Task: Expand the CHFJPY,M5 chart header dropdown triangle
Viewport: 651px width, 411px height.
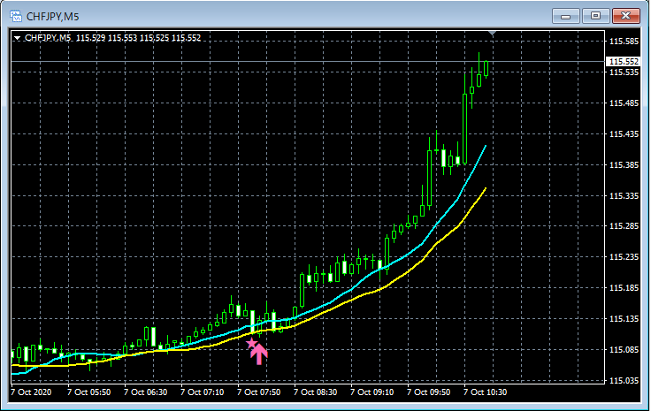Action: tap(18, 38)
